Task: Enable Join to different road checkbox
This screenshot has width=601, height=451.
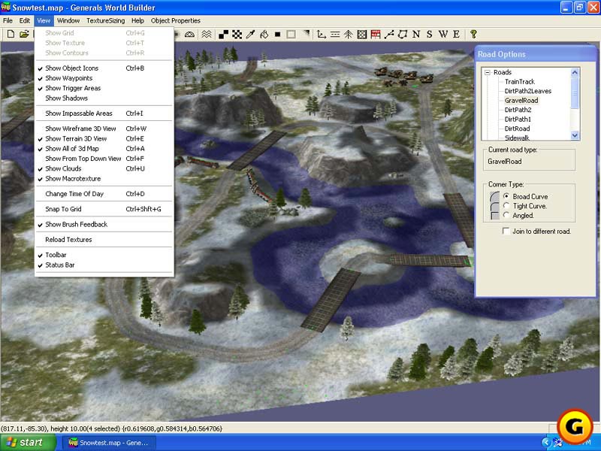Action: point(506,231)
